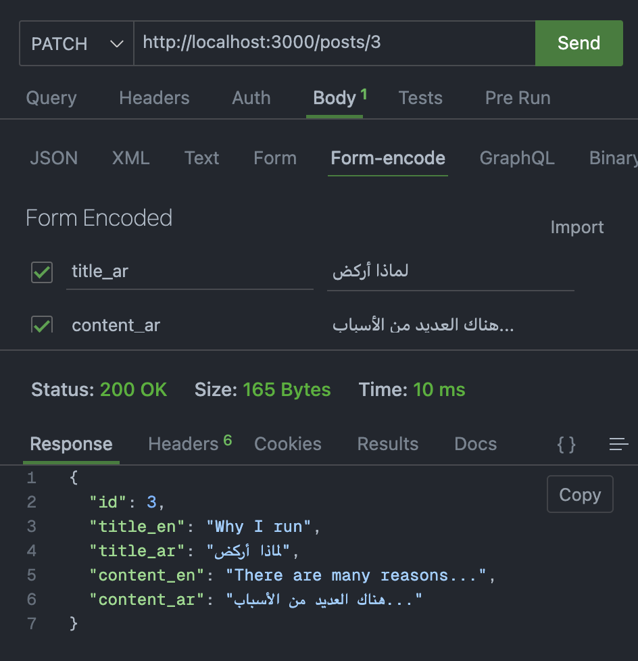Select the GraphQL body format
Screen dimensions: 638x661
[517, 158]
